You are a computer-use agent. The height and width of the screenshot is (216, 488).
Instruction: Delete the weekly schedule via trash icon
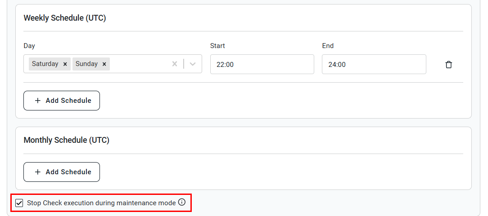[448, 65]
